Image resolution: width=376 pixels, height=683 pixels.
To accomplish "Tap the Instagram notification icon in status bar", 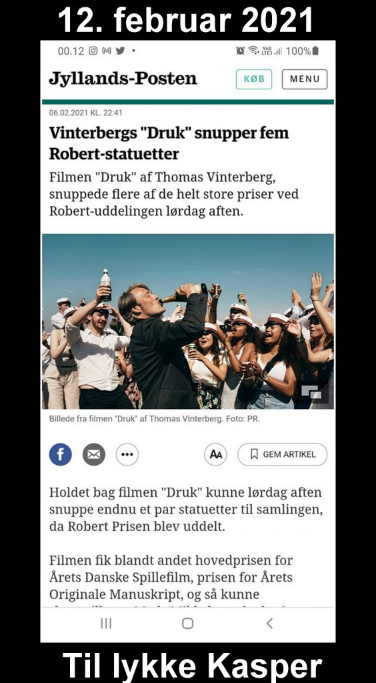I will point(93,51).
